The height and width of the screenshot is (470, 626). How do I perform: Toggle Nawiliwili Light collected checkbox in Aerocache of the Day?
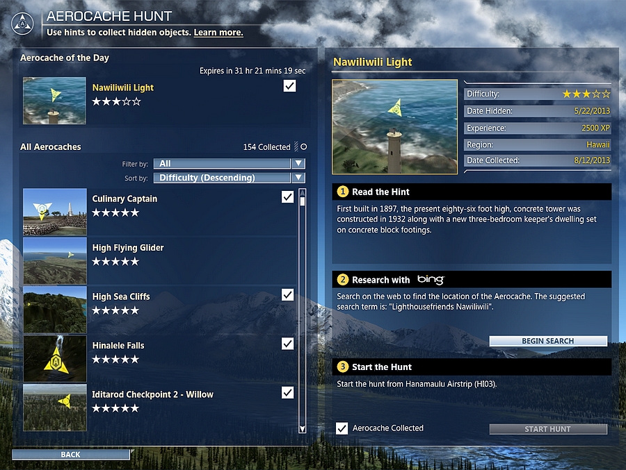point(289,85)
